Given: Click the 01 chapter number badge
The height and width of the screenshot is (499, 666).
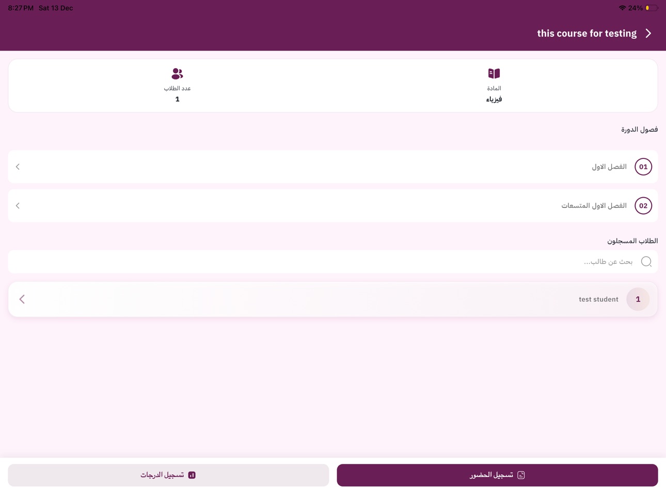Looking at the screenshot, I should pos(643,167).
